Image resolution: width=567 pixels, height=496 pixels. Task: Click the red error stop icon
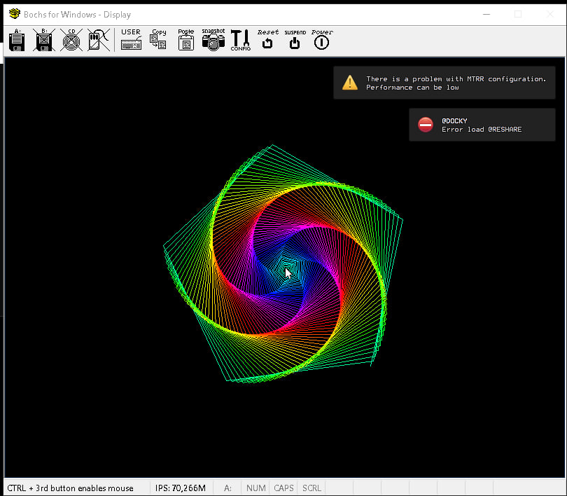426,125
